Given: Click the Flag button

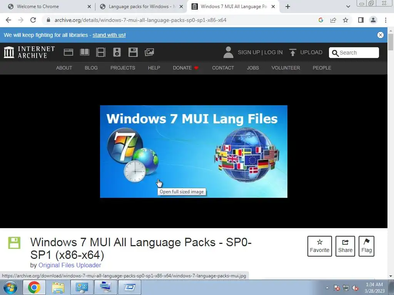Looking at the screenshot, I should [x=366, y=246].
